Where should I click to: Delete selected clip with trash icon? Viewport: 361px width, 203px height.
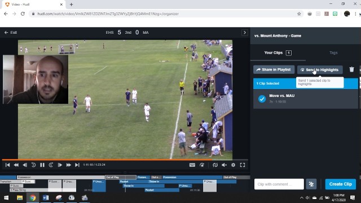[351, 69]
